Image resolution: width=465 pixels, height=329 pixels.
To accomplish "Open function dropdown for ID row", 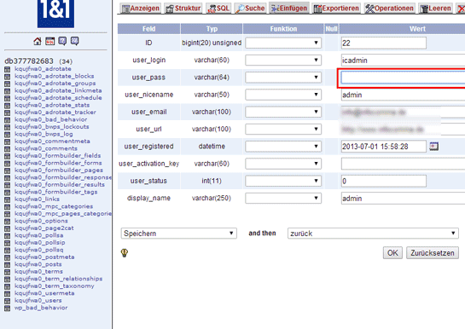I will [x=283, y=43].
